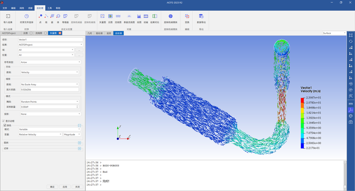This screenshot has height=191, width=355.
Task: Open the 时序文件选择 clock icon
Action: (x=27, y=16)
